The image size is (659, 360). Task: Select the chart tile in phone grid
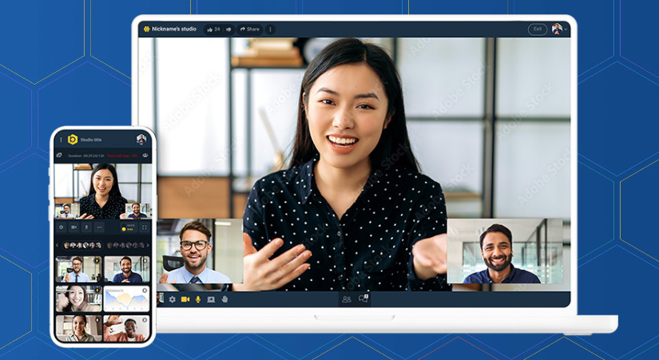(126, 299)
